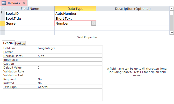The width and height of the screenshot is (174, 104).
Task: Click the Required property value No
Action: click(69, 79)
